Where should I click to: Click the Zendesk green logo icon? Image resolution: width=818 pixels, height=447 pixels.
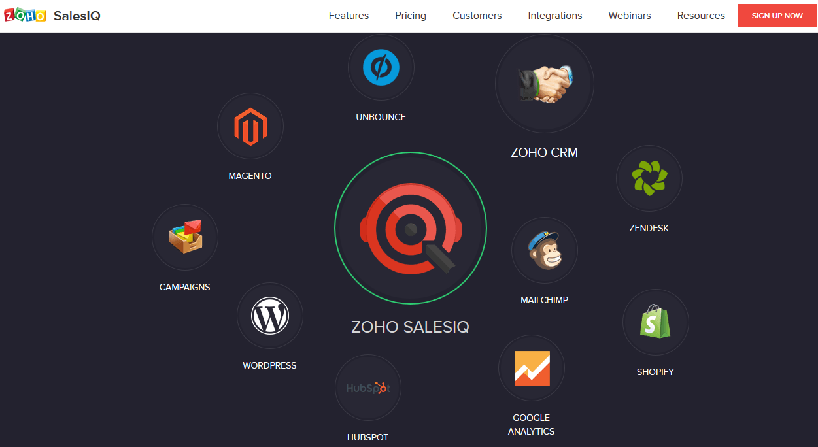[x=649, y=178]
